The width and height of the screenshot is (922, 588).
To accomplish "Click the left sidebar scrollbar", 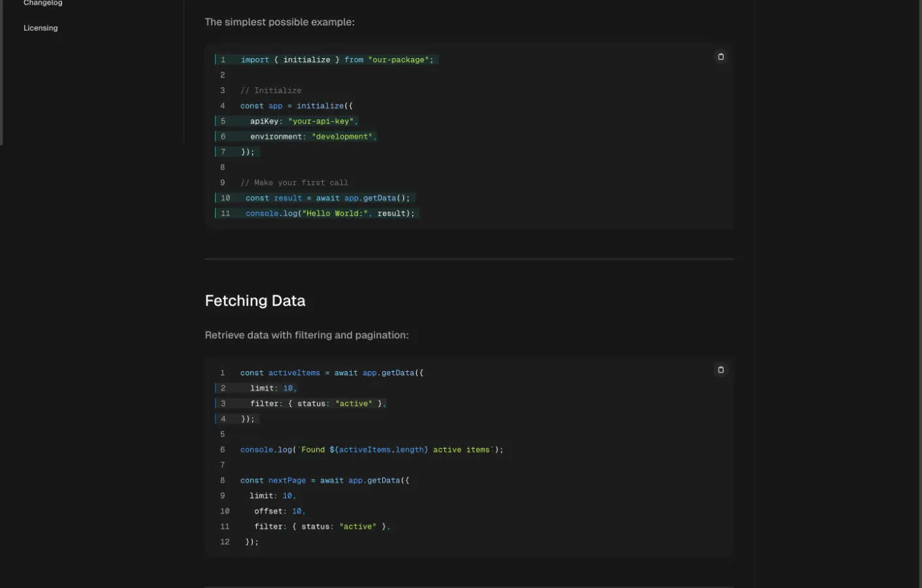I will 1,72.
